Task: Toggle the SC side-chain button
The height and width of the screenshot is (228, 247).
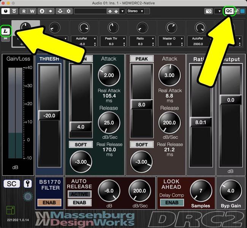Action: [12, 184]
